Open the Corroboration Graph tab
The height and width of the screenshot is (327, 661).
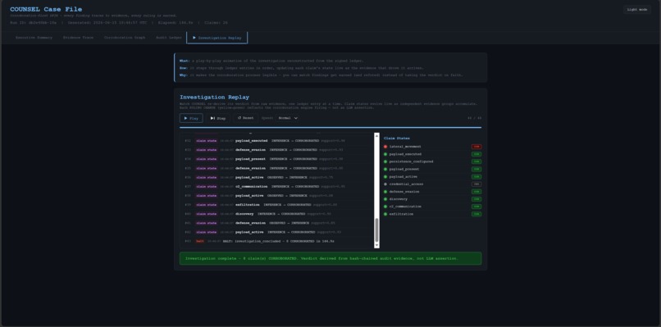coord(125,38)
